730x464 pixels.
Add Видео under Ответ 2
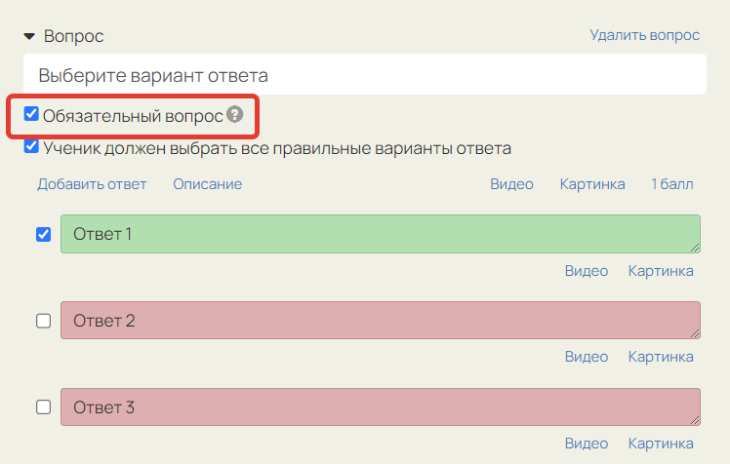(587, 357)
